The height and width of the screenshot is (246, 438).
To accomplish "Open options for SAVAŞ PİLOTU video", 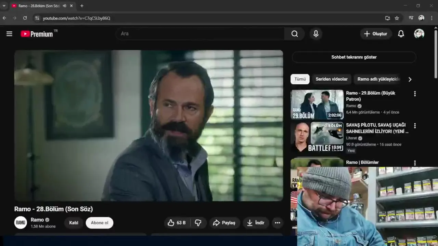I will coord(415,126).
